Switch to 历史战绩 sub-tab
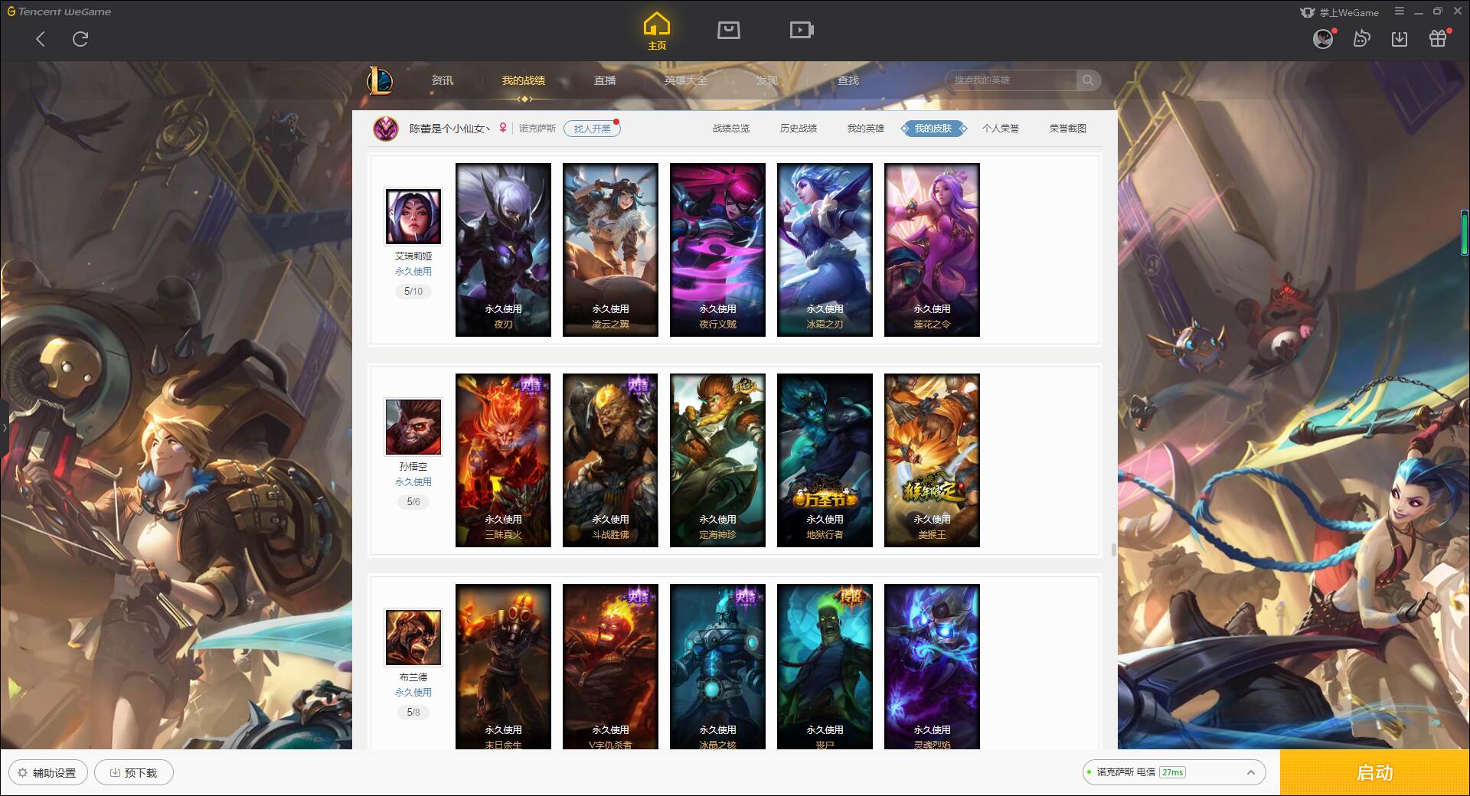The height and width of the screenshot is (796, 1470). tap(799, 129)
